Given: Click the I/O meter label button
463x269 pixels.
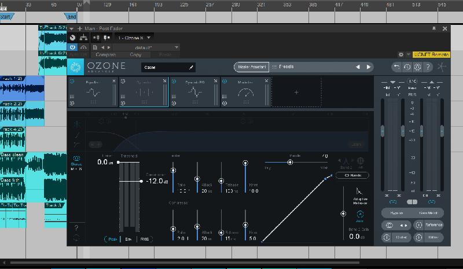Looking at the screenshot, I should (x=412, y=81).
